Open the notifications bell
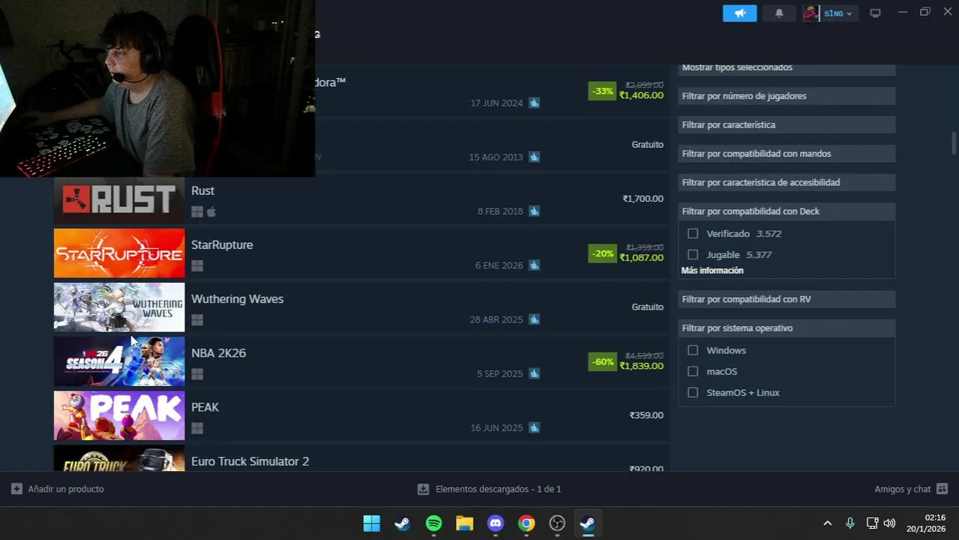959x540 pixels. click(x=779, y=13)
